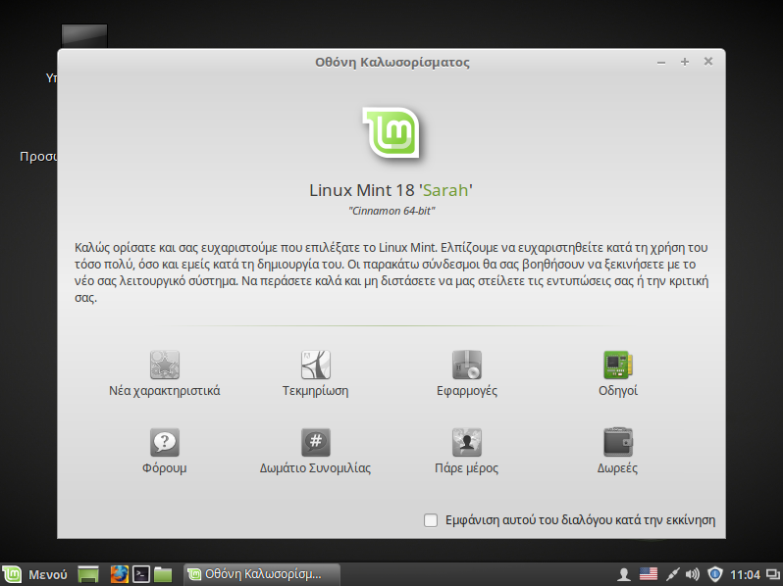Viewport: 783px width, 586px height.
Task: Open the network connection tray icon
Action: [672, 574]
